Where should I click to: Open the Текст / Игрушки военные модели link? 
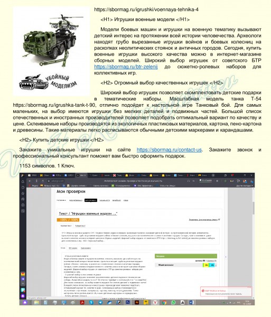coord(88,213)
